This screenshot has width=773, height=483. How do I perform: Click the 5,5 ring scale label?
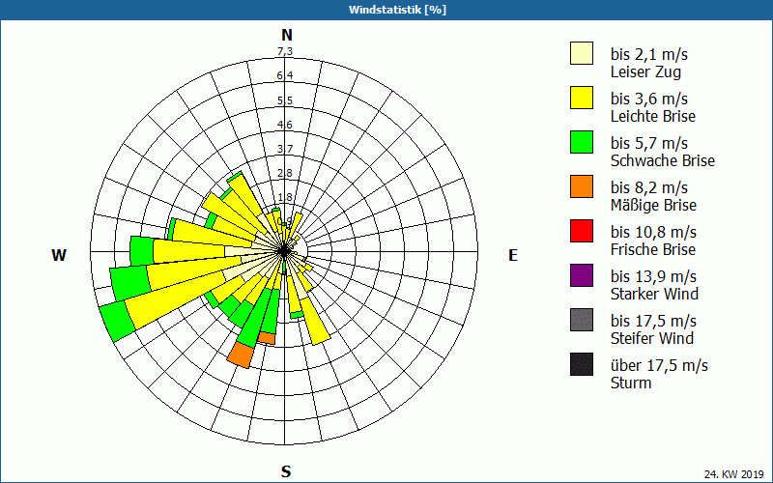tap(285, 100)
